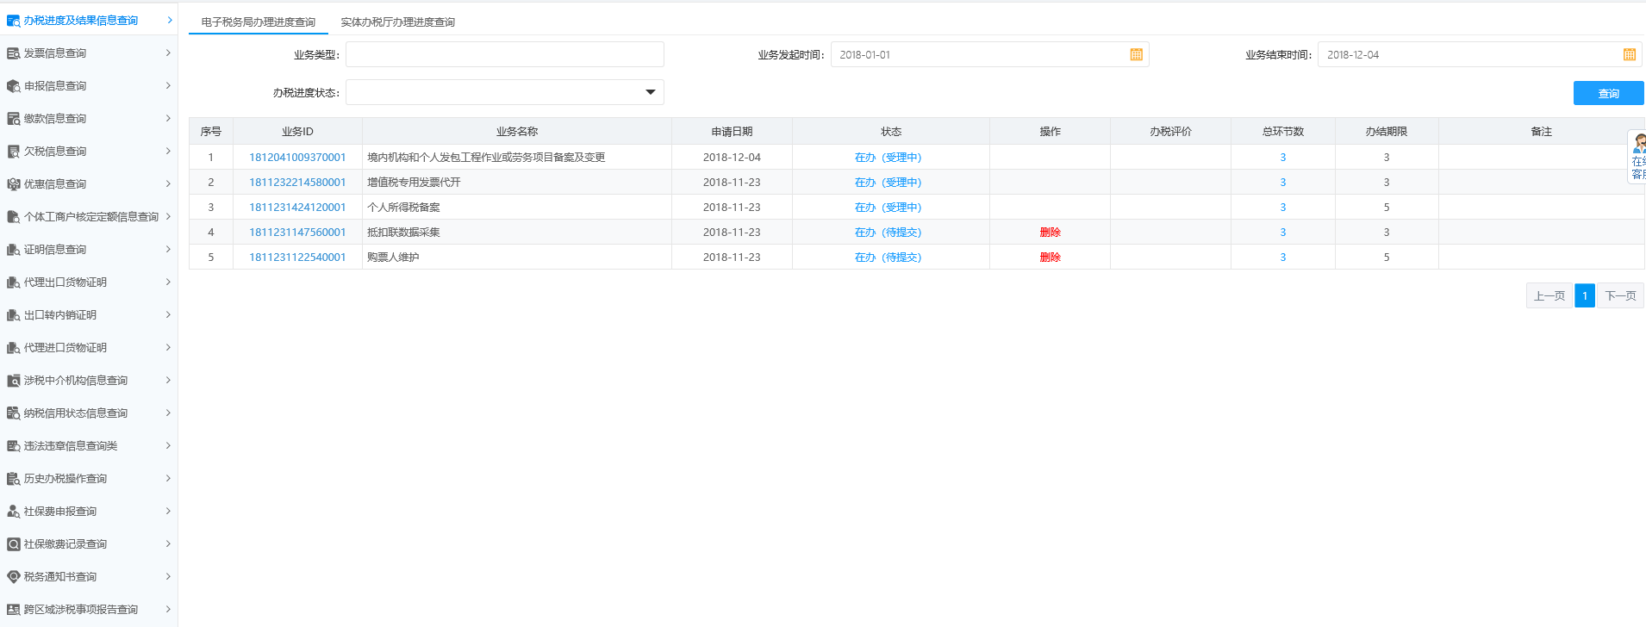Open the calendar icon for 业务发起时间
Image resolution: width=1646 pixels, height=627 pixels.
pyautogui.click(x=1136, y=54)
